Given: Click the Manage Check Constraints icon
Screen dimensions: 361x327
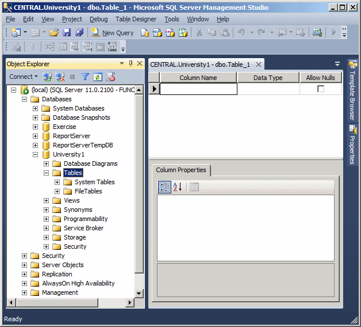Looking at the screenshot, I should point(100,47).
